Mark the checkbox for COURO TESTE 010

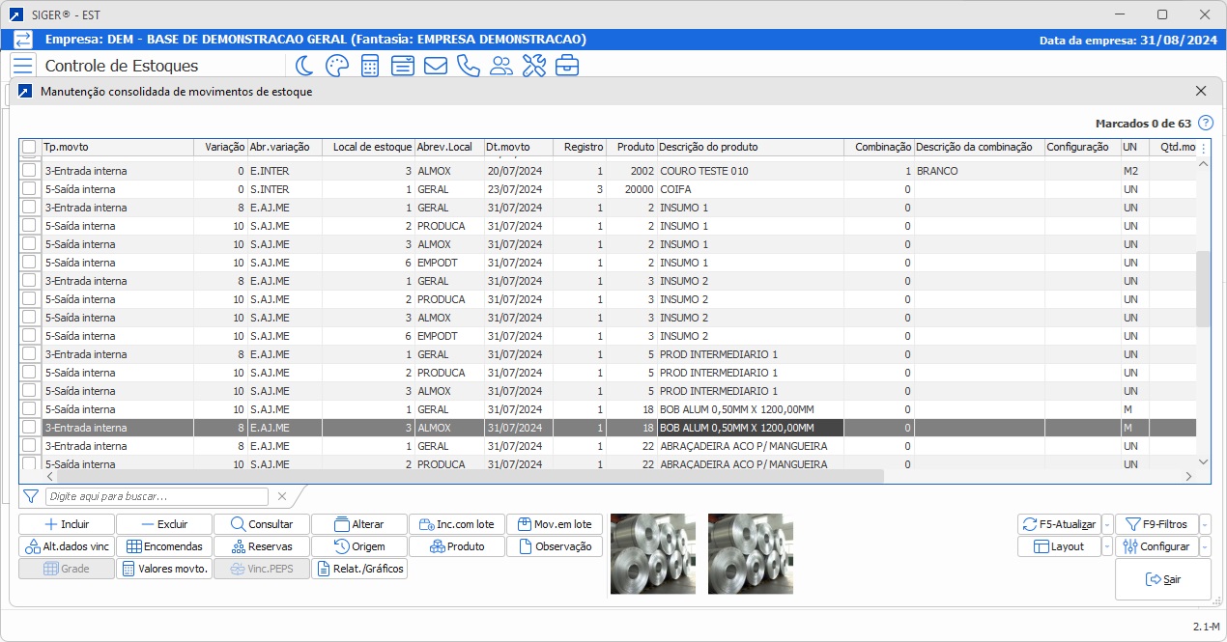pos(30,171)
